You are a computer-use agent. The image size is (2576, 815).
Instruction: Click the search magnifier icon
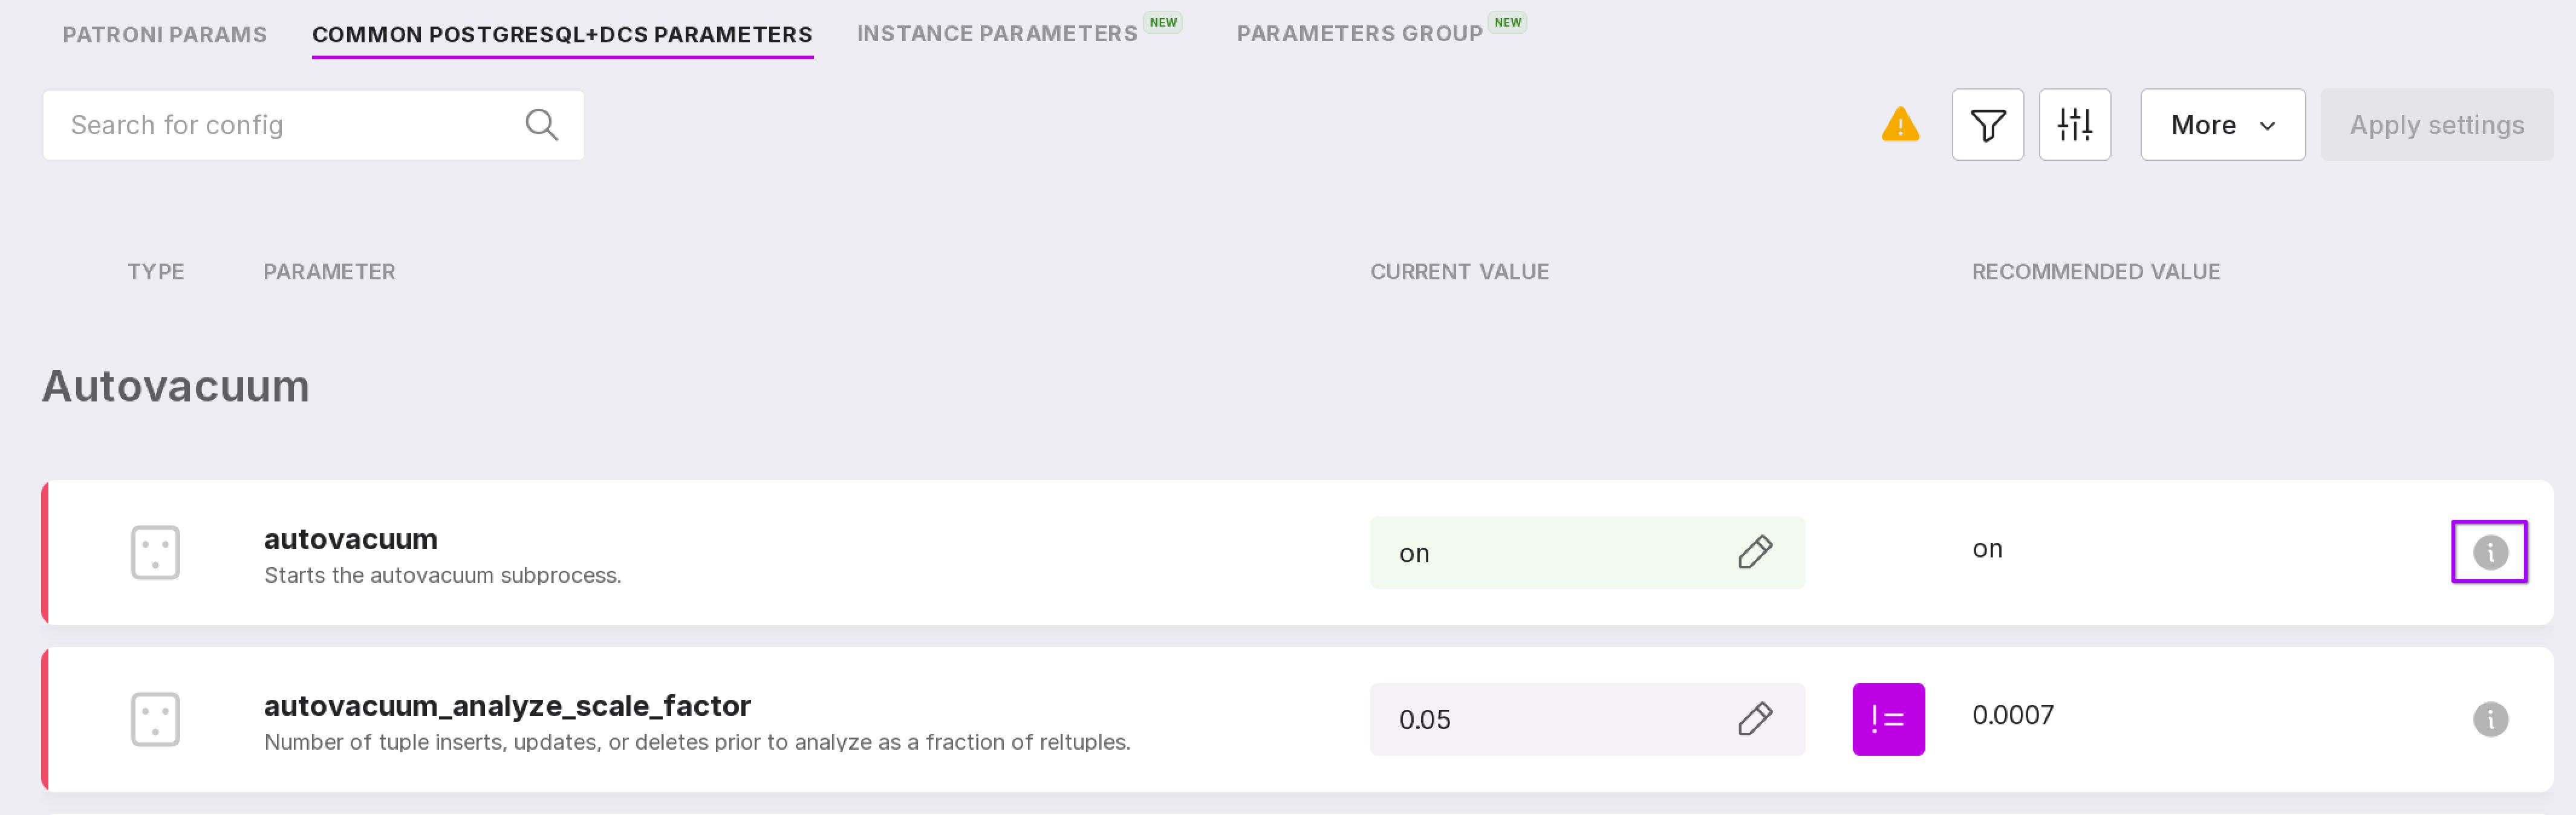pyautogui.click(x=541, y=125)
